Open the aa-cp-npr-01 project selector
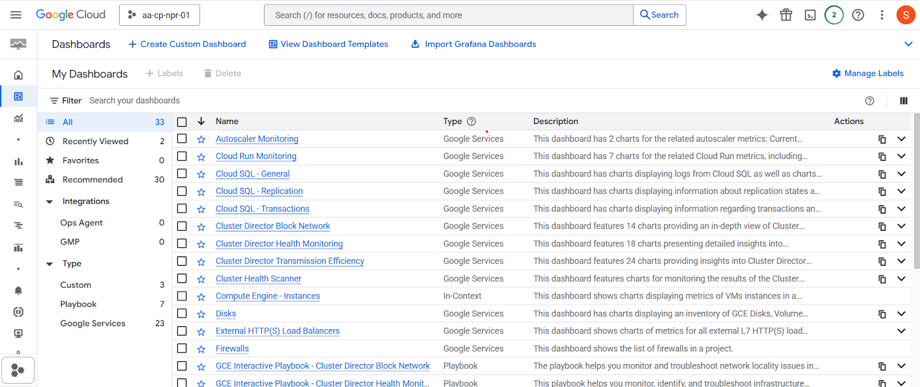 pyautogui.click(x=159, y=15)
